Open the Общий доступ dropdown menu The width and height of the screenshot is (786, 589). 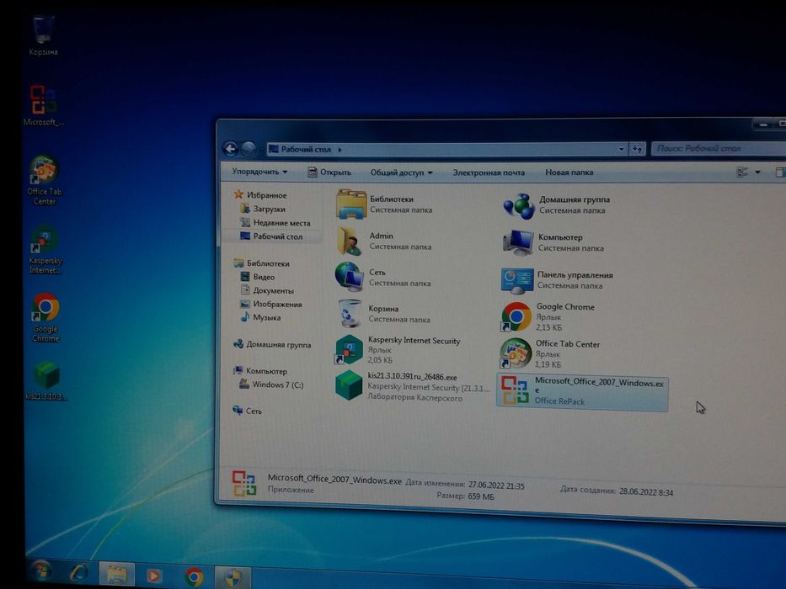click(401, 172)
